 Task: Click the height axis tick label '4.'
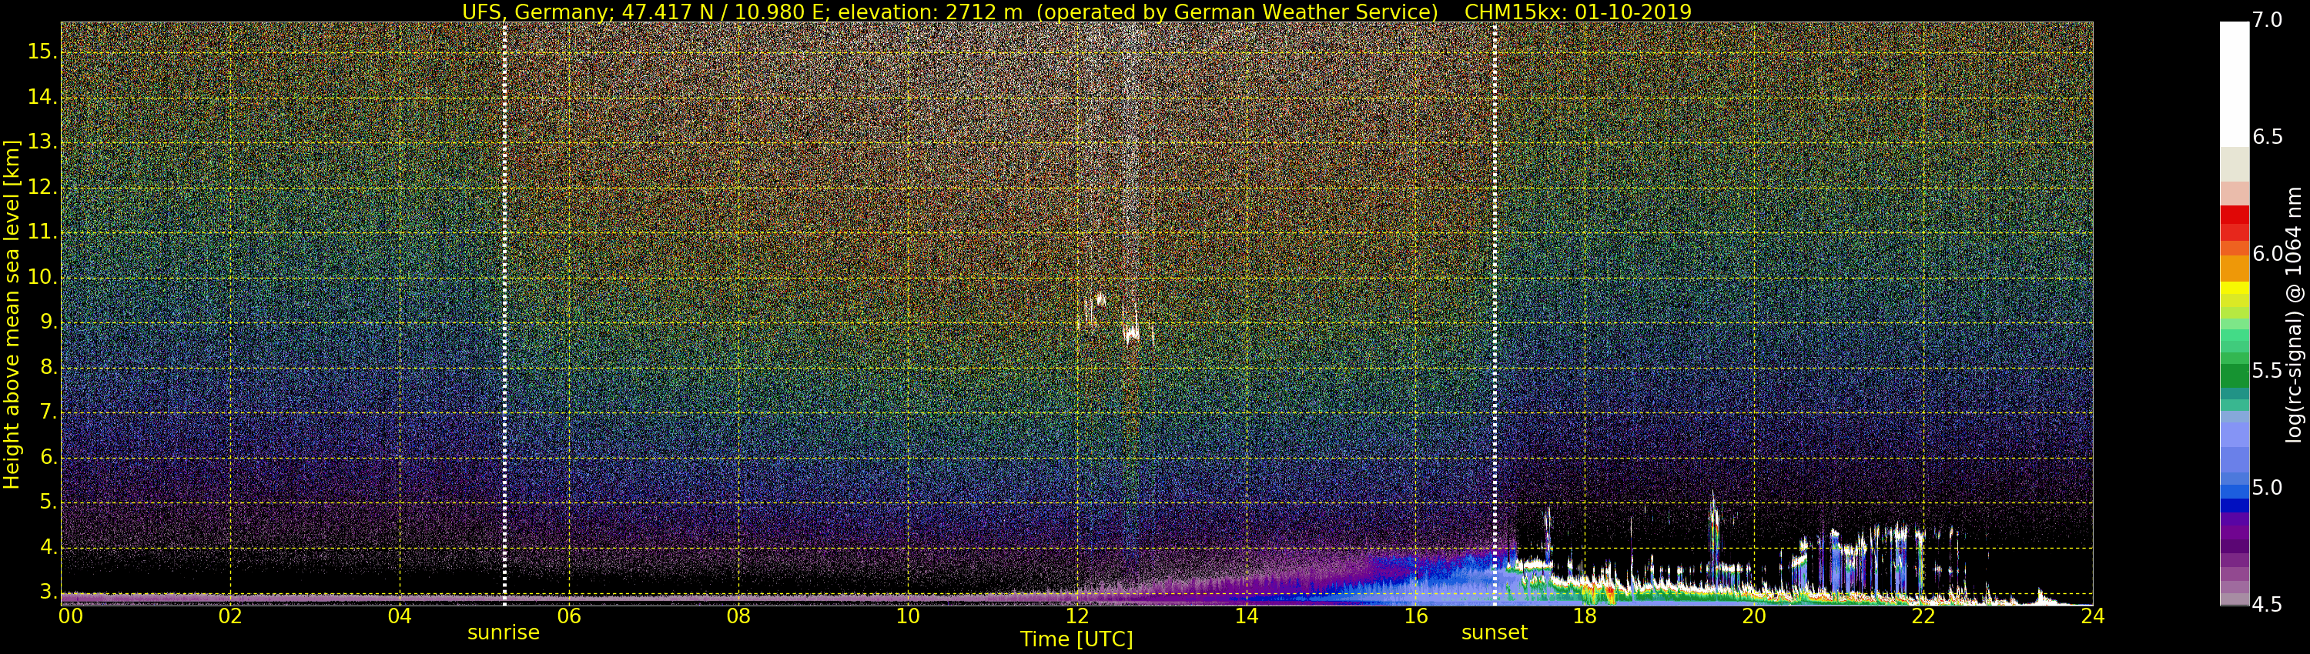[49, 547]
